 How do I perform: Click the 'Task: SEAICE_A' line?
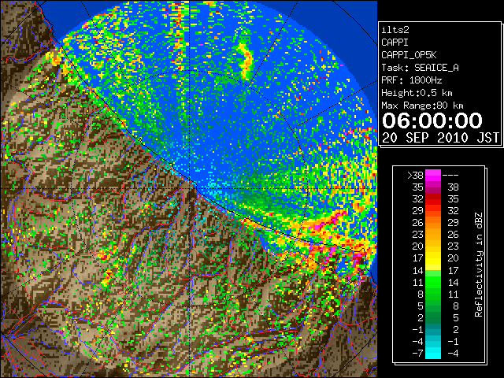click(420, 68)
